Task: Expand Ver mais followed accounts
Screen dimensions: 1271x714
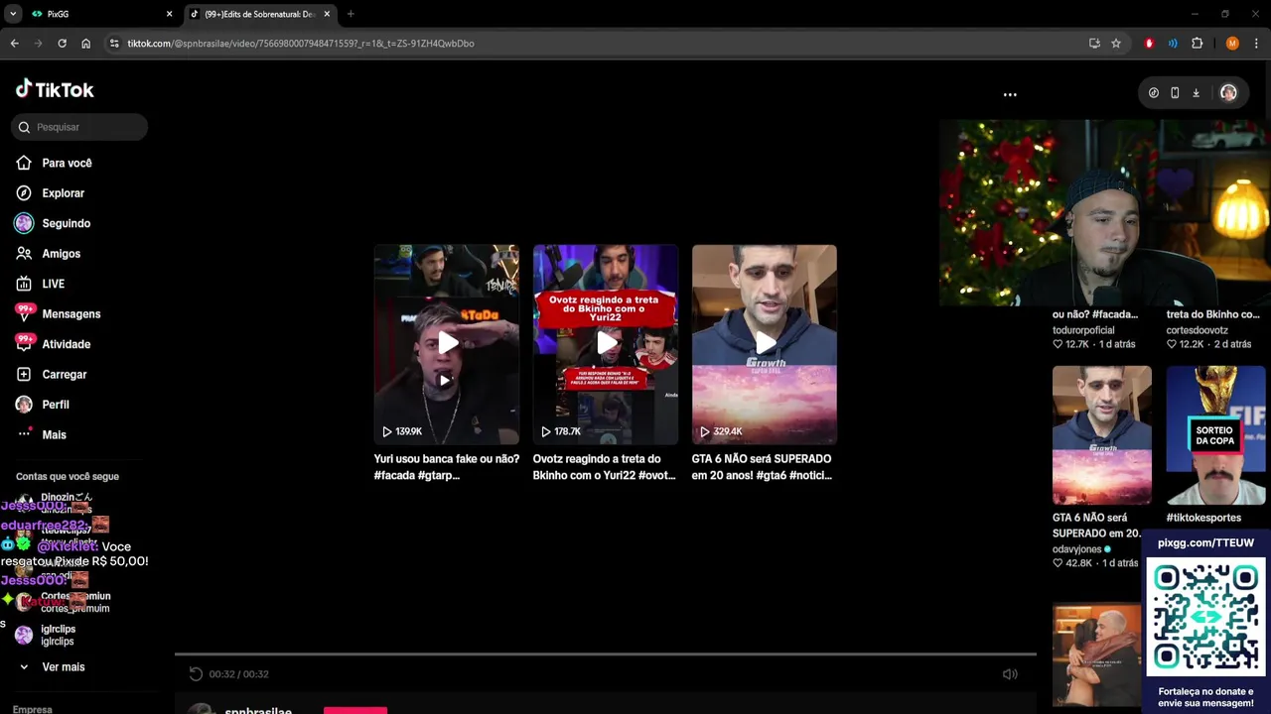Action: tap(51, 667)
